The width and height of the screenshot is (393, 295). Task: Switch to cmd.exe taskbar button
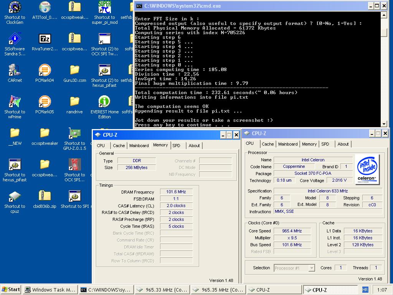pos(106,290)
